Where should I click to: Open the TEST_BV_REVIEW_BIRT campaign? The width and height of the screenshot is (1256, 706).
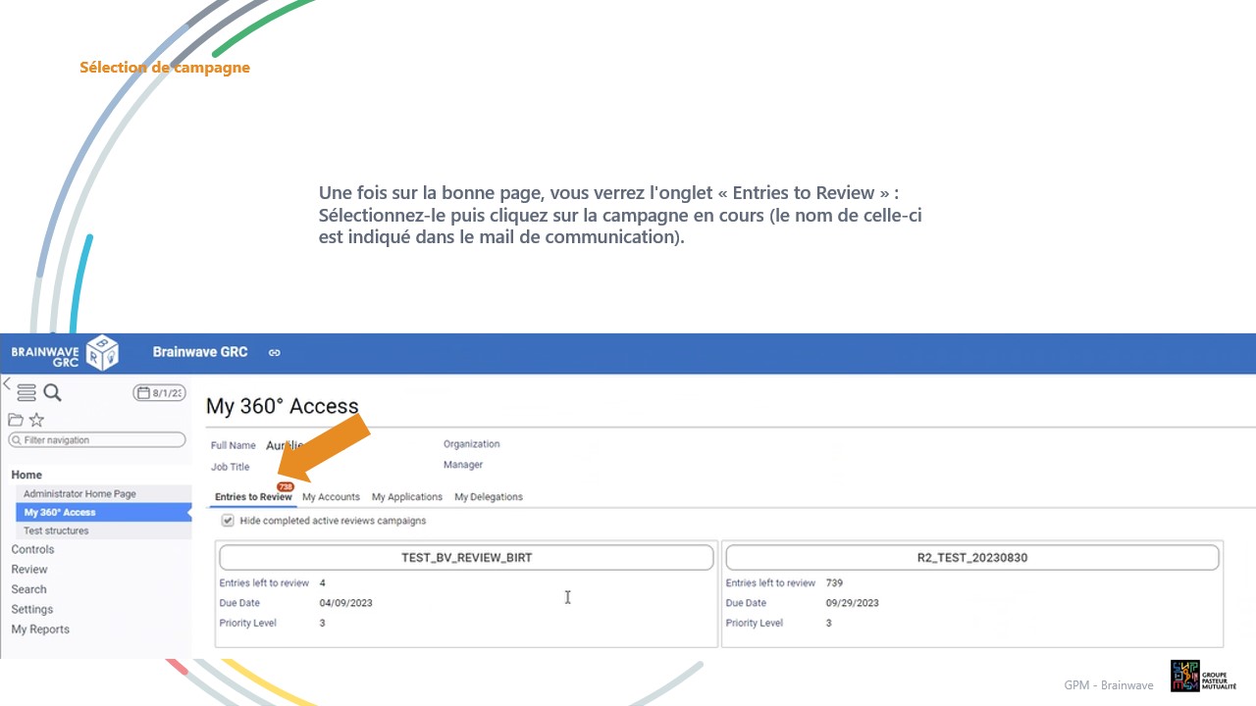coord(466,558)
